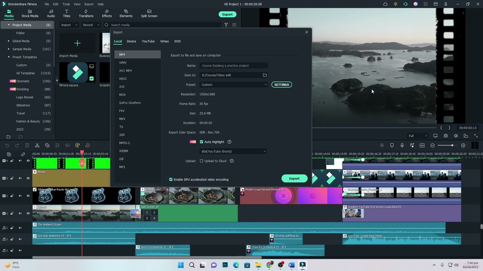Click the SETTINGS button

tap(281, 85)
